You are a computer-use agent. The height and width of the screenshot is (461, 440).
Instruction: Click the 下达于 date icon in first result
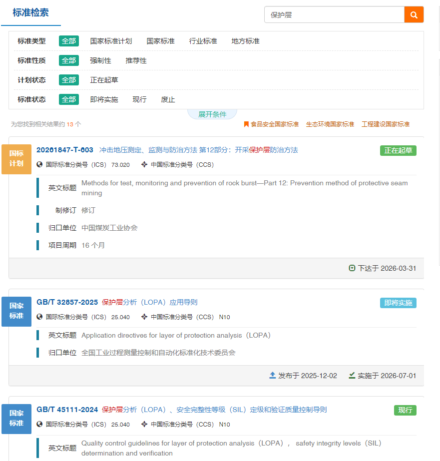pos(352,268)
